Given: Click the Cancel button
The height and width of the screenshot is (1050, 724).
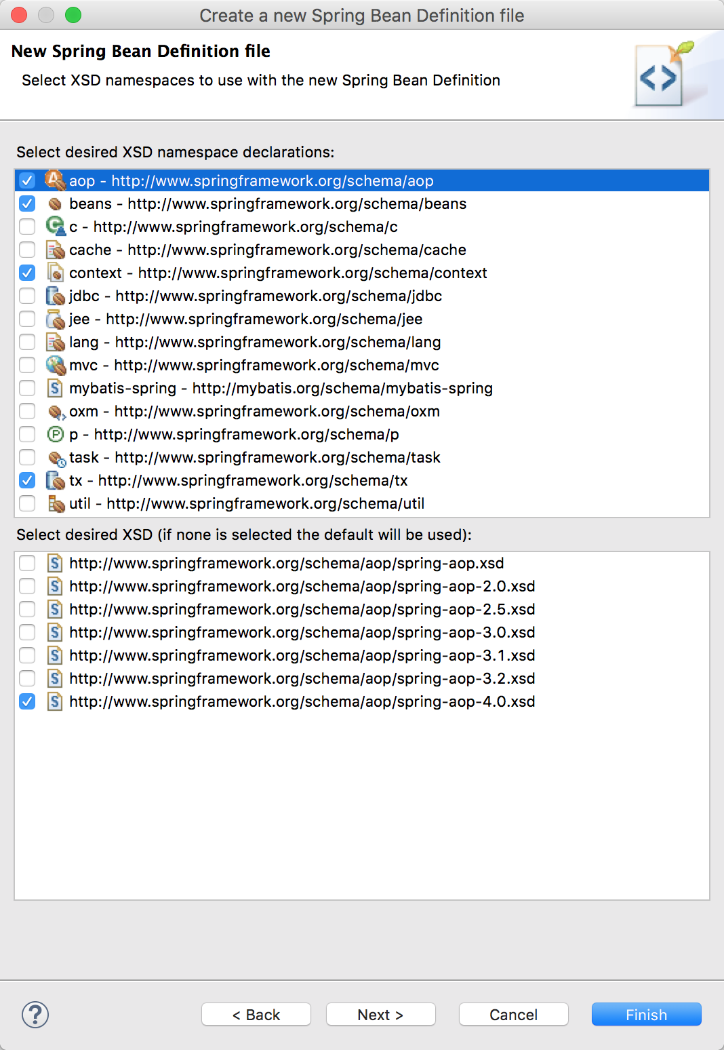Looking at the screenshot, I should pyautogui.click(x=514, y=1015).
